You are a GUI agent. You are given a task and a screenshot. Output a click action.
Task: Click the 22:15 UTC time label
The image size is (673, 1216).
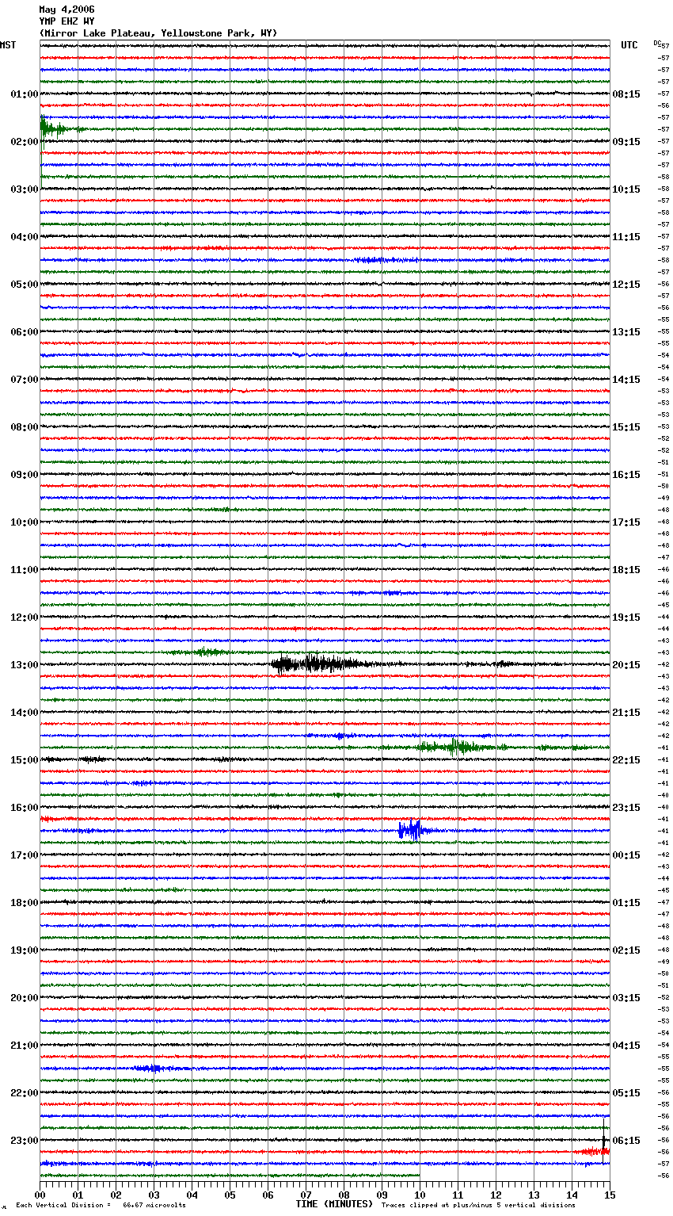(x=626, y=760)
